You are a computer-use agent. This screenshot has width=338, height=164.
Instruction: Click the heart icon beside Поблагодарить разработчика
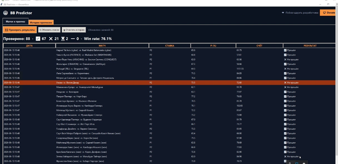point(283,13)
